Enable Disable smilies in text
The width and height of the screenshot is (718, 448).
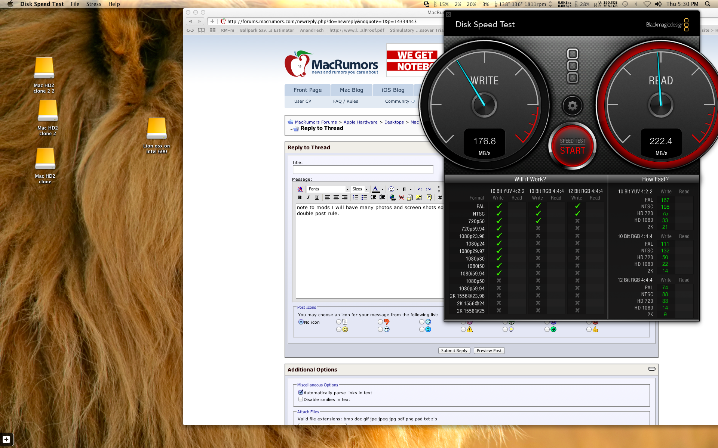301,399
